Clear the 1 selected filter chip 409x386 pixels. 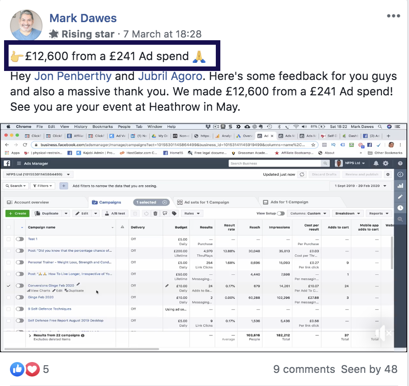[x=165, y=202]
